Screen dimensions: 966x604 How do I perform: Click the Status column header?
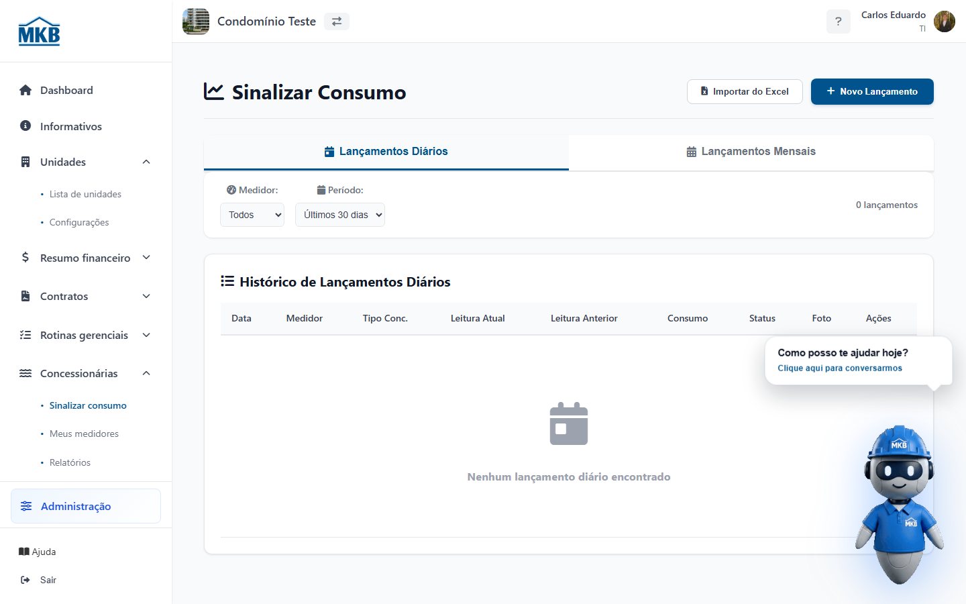tap(762, 318)
